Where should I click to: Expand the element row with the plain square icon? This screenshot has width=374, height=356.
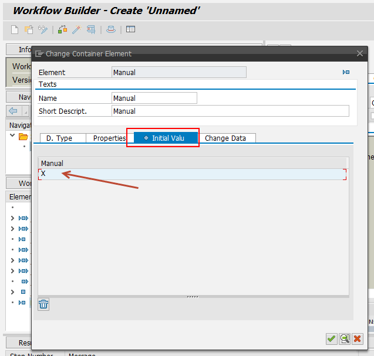coord(12,292)
